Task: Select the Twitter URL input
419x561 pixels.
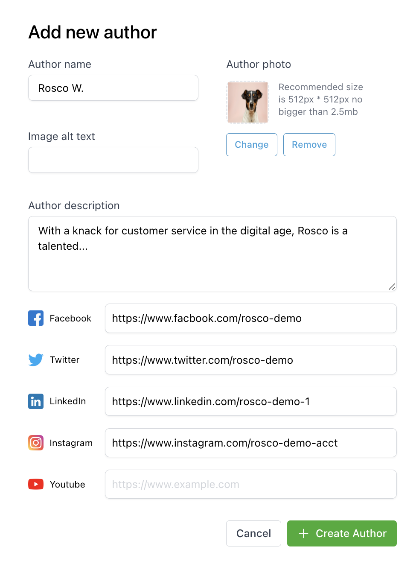Action: click(x=251, y=359)
